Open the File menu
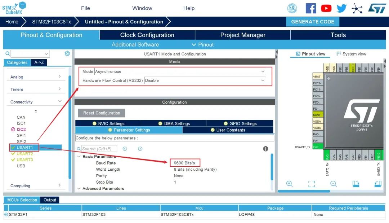 (x=86, y=8)
